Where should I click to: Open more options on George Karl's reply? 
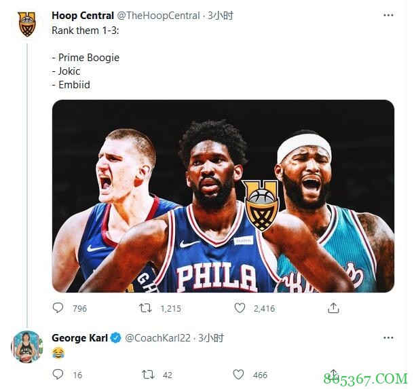click(x=388, y=337)
